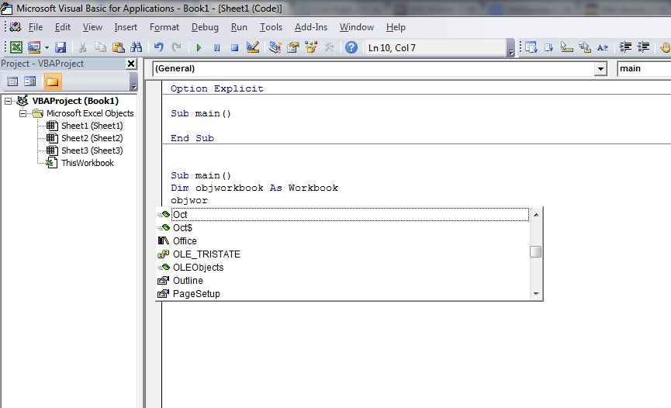The height and width of the screenshot is (408, 671).
Task: Click the Toggle Breakpoint hand icon
Action: pos(665,47)
